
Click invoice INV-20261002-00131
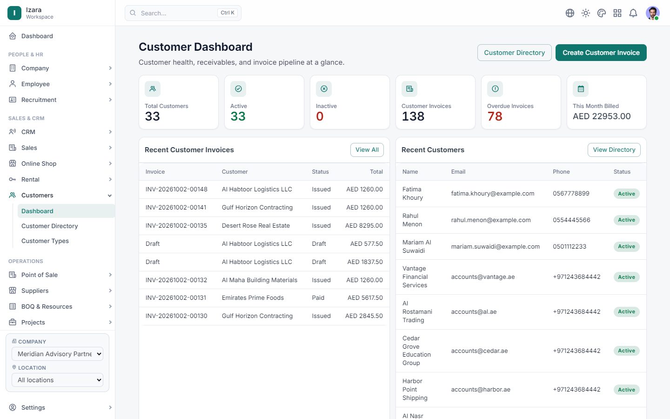click(x=176, y=298)
